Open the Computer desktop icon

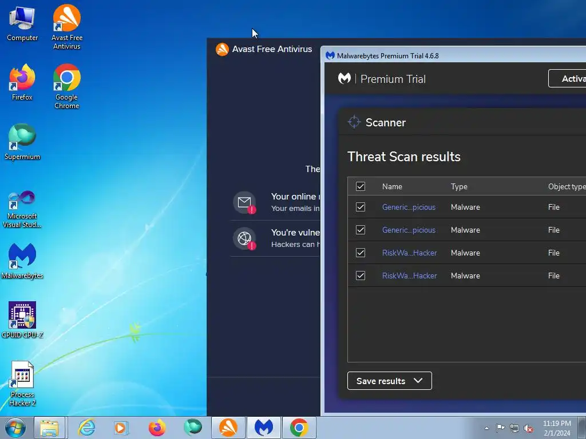[x=22, y=24]
